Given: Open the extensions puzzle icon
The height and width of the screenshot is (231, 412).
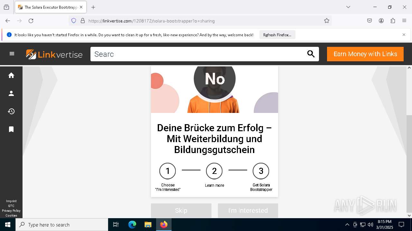Looking at the screenshot, I should click(393, 21).
